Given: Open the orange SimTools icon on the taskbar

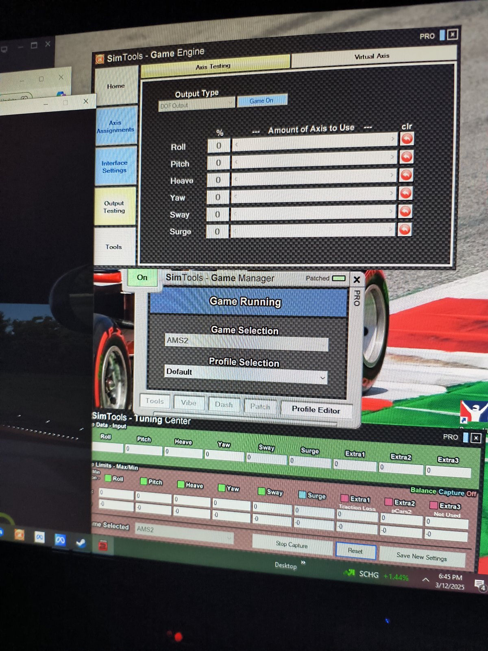Looking at the screenshot, I should coord(19,534).
